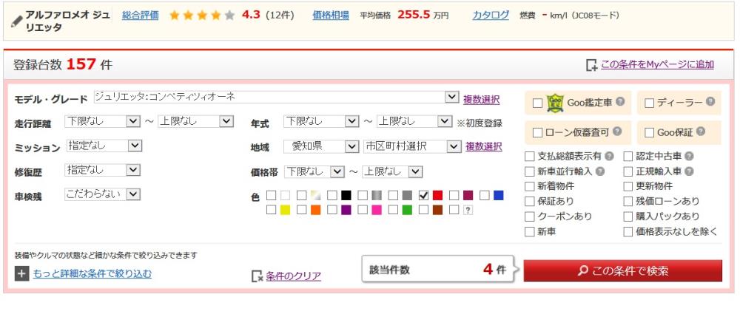Open the help icon next to Goo保証
Screen dimensions: 740x331
(700, 132)
